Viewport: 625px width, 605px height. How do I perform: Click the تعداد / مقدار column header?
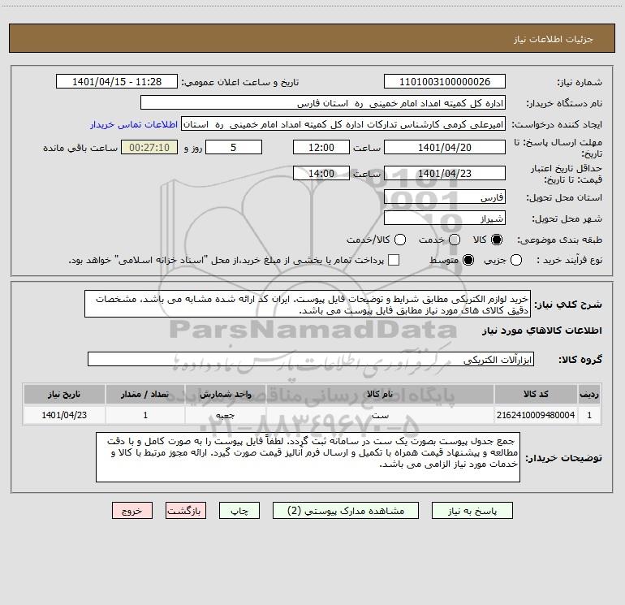(x=145, y=394)
